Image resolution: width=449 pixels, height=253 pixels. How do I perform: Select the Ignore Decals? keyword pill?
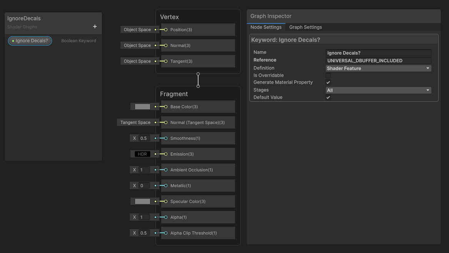pos(30,40)
